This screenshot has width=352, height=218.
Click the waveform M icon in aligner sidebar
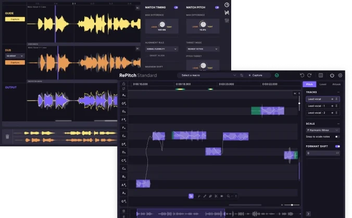[x=227, y=13]
